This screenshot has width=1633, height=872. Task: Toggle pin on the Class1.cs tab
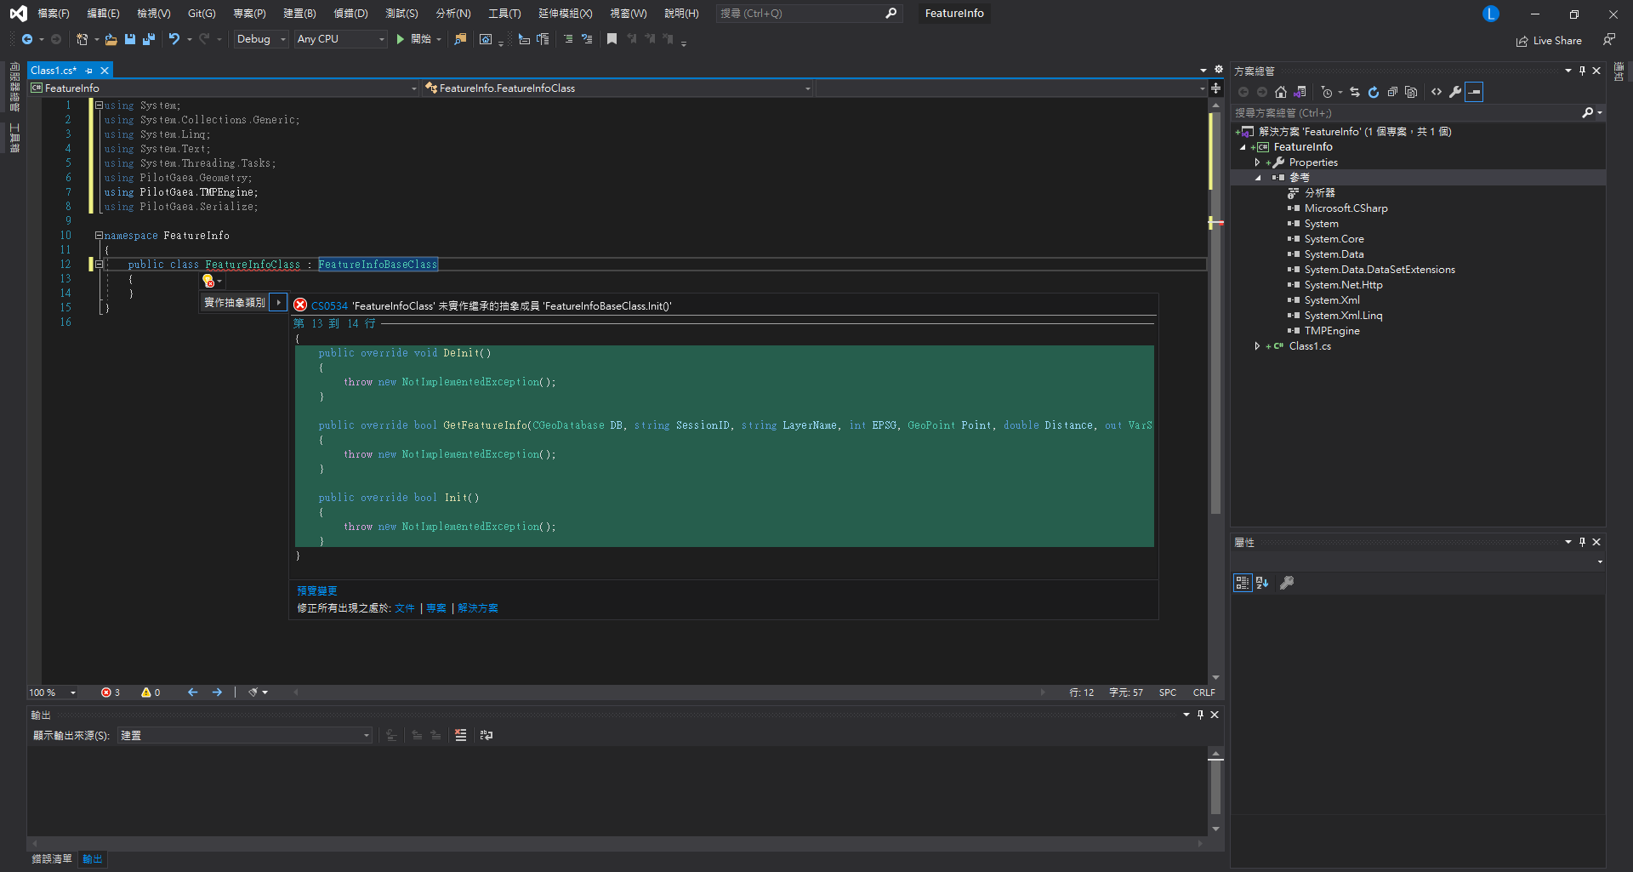(89, 71)
